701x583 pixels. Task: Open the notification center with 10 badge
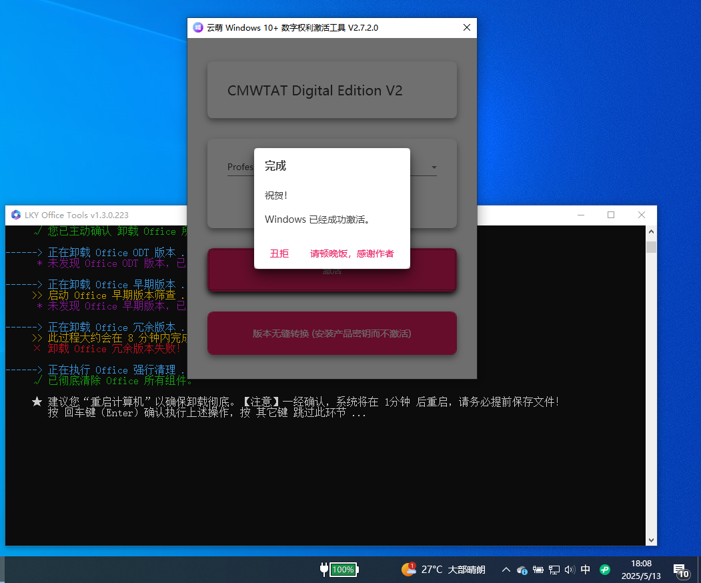pyautogui.click(x=682, y=570)
